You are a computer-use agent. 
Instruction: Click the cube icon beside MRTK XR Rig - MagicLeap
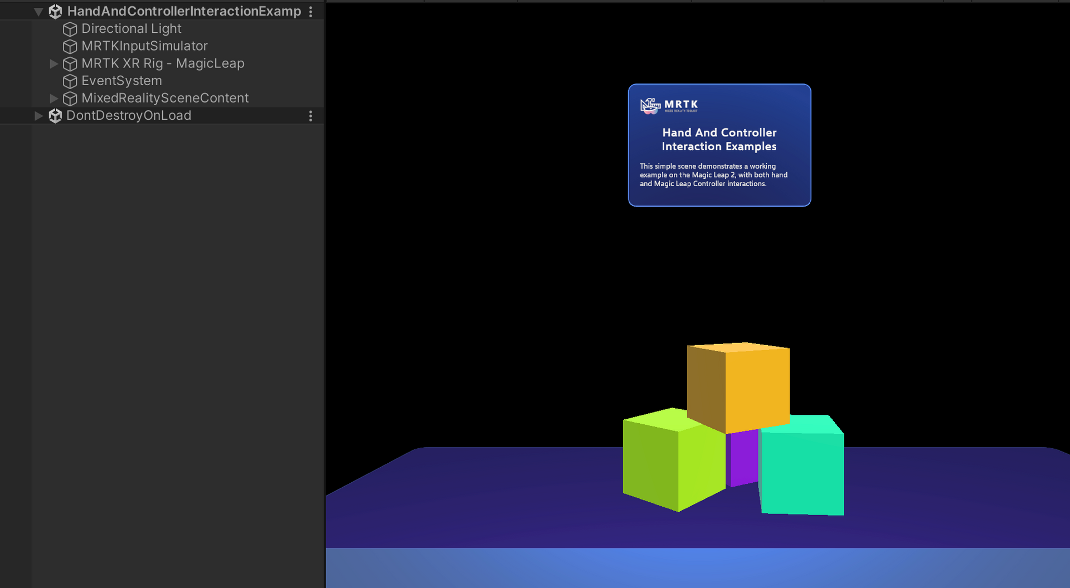click(x=70, y=63)
